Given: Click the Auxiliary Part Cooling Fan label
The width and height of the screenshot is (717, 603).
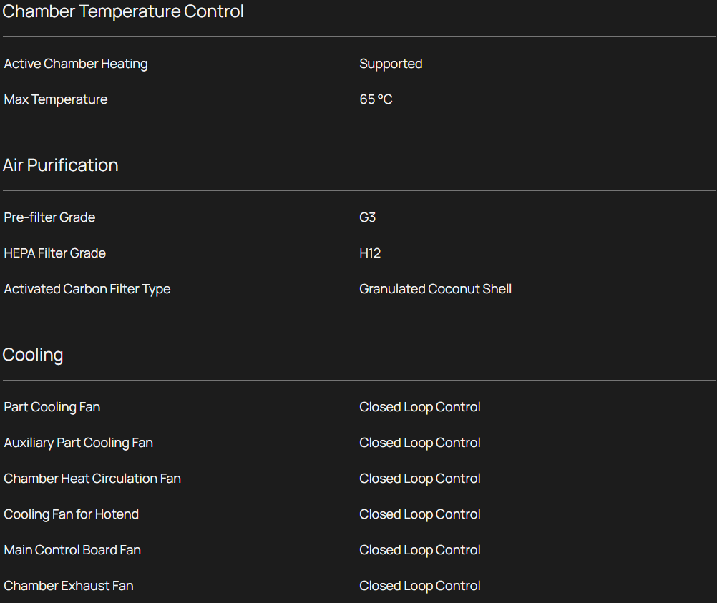Looking at the screenshot, I should coord(79,443).
